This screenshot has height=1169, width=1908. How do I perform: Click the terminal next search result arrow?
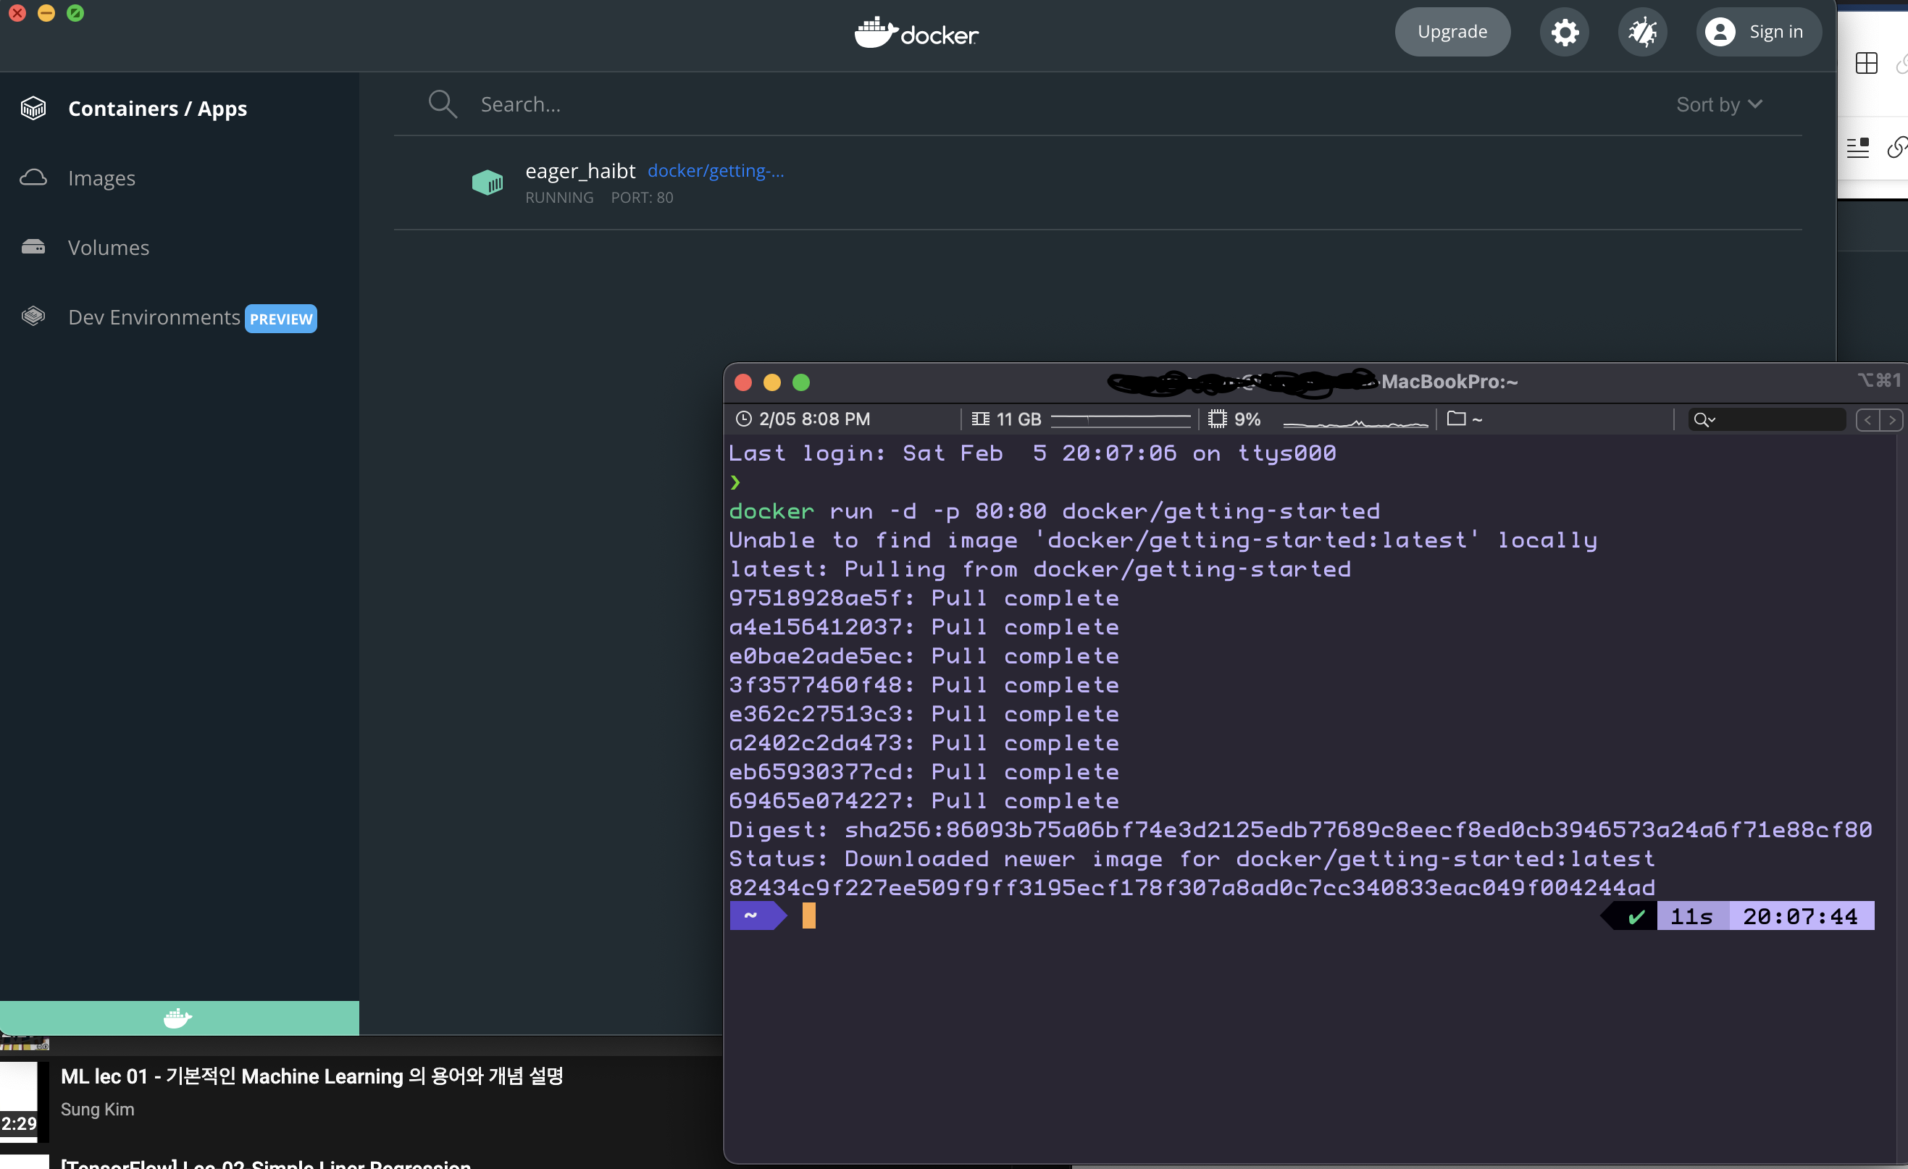(1892, 419)
